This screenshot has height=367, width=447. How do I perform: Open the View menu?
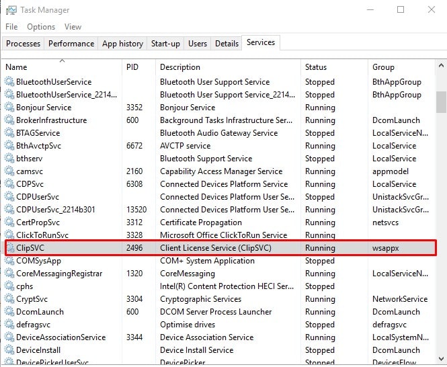(73, 27)
